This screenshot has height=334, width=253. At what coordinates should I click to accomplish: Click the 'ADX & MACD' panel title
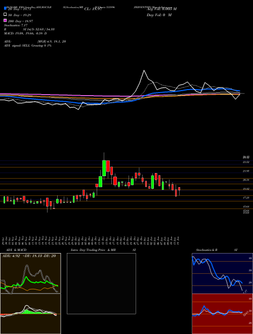coord(16,250)
